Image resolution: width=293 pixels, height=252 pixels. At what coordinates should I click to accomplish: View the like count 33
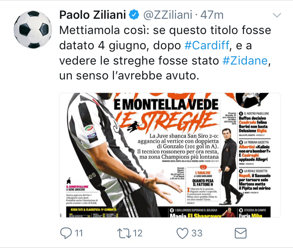197,233
